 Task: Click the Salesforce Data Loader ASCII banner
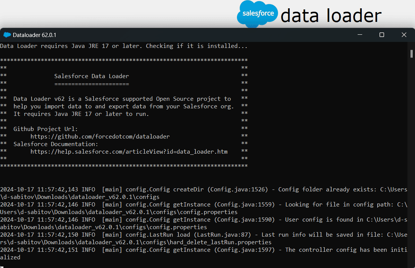pyautogui.click(x=92, y=76)
